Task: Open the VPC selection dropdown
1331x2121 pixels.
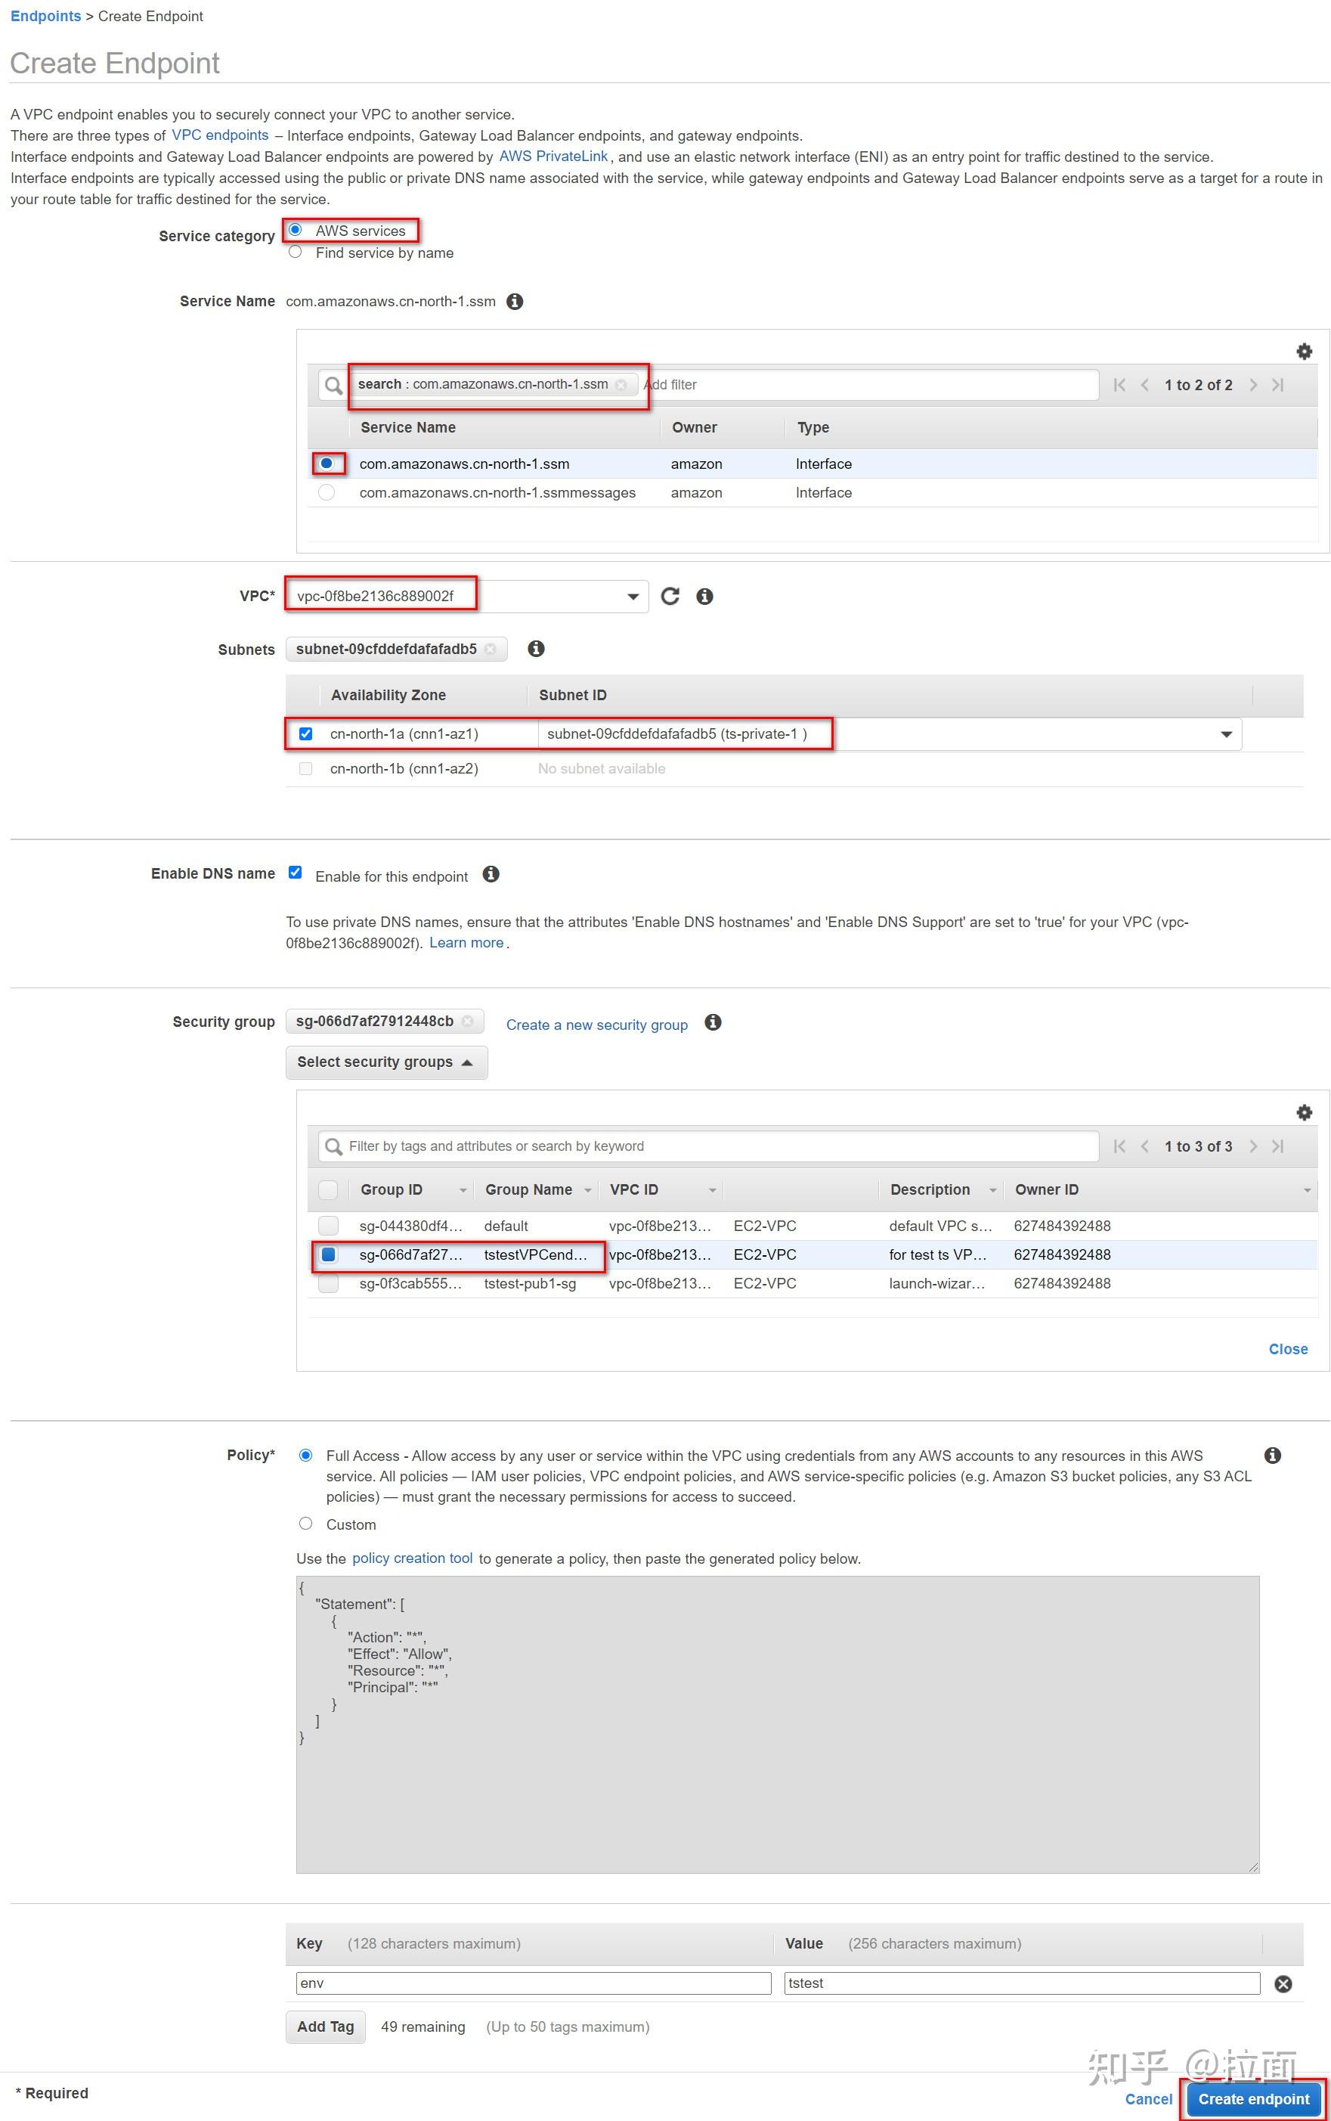Action: [633, 595]
